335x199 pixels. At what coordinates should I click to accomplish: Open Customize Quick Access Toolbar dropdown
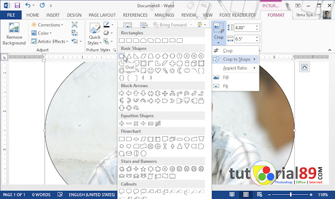tap(51, 6)
